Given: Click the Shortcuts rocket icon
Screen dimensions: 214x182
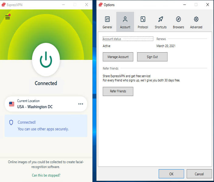Looking at the screenshot, I should pyautogui.click(x=160, y=19).
